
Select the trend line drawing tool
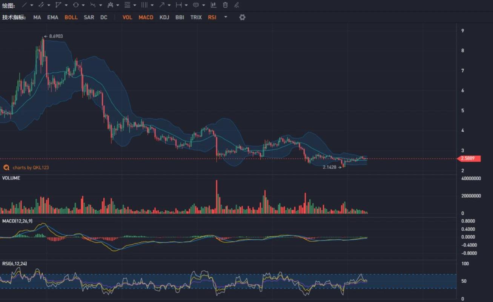pos(24,5)
